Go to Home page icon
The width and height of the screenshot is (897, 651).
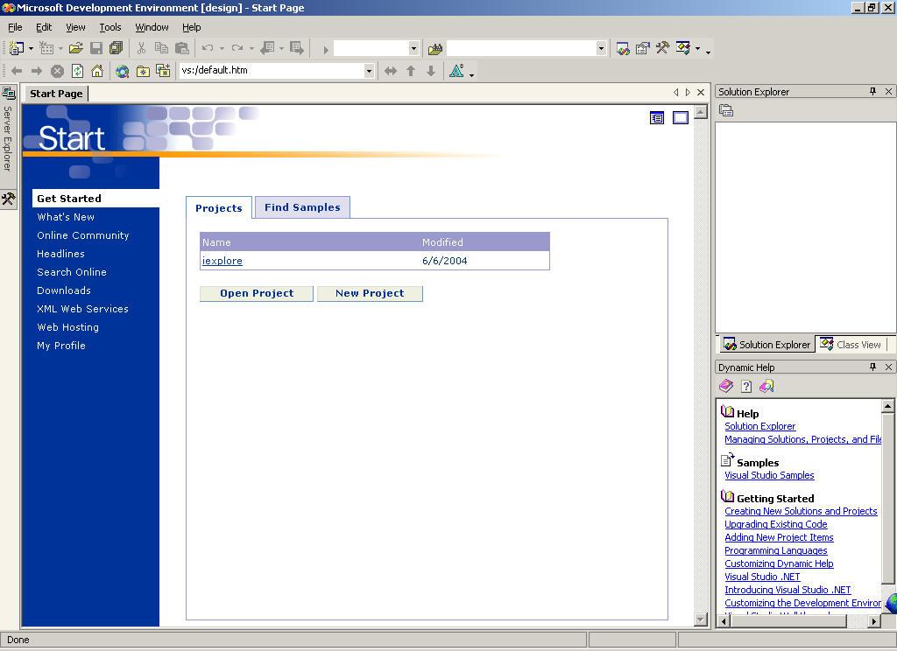click(97, 71)
